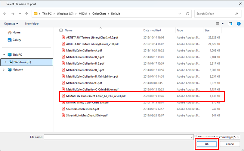Click PDF icon of MetallicColorCollectionA.pdf
The width and height of the screenshot is (244, 151).
coord(63,51)
